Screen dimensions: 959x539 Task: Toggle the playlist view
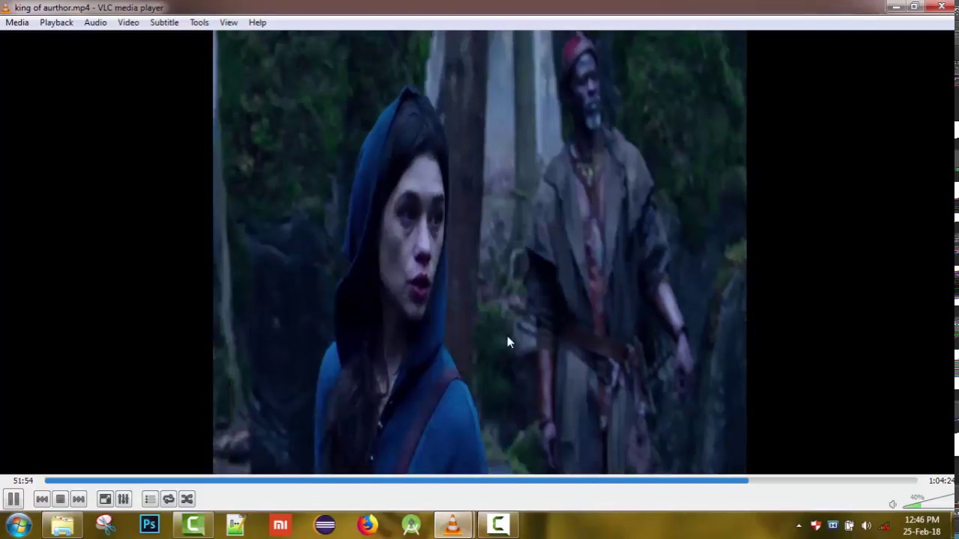[x=150, y=499]
